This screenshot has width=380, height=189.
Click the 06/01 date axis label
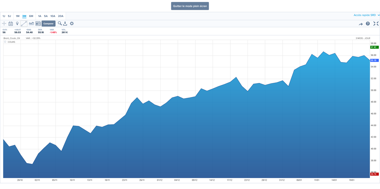click(299, 180)
